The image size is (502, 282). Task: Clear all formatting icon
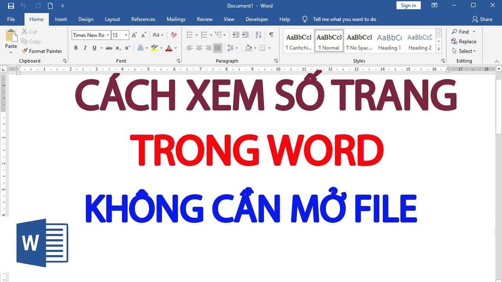(x=174, y=35)
